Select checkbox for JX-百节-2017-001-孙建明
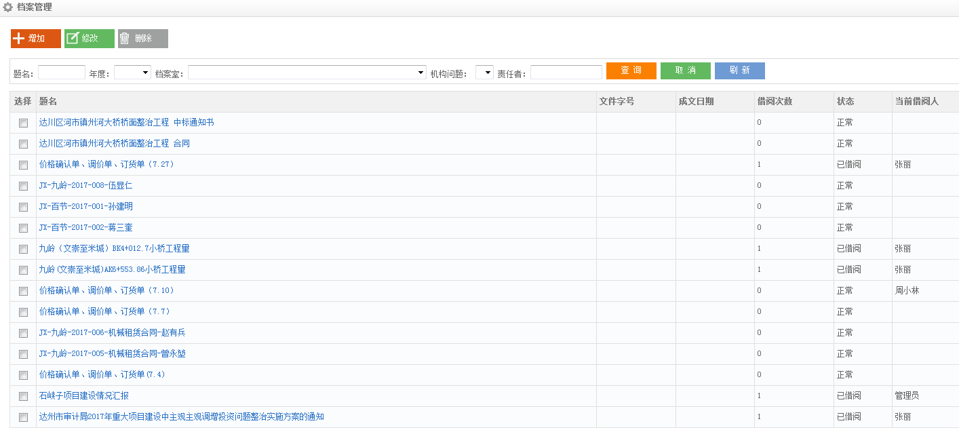This screenshot has height=432, width=959. [x=24, y=207]
